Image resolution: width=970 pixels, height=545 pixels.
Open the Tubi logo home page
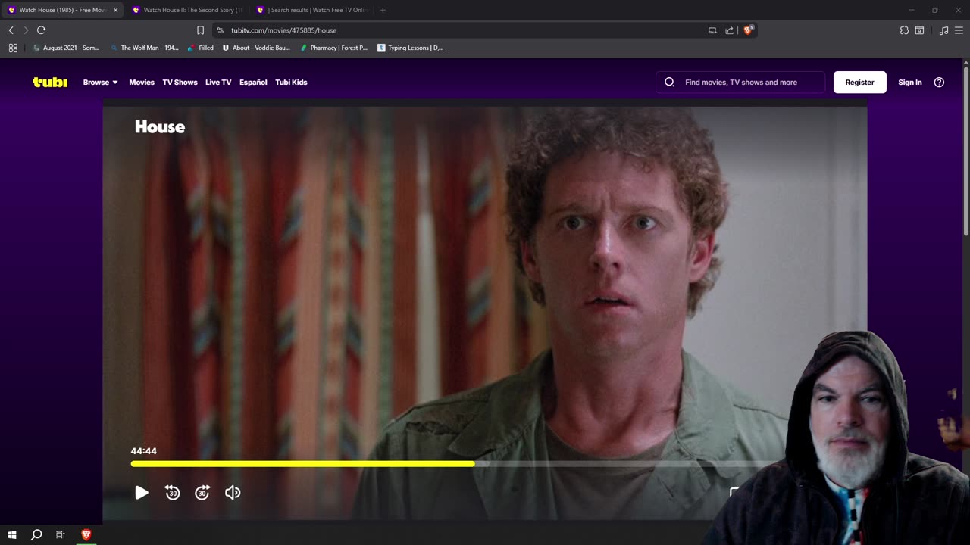click(50, 82)
